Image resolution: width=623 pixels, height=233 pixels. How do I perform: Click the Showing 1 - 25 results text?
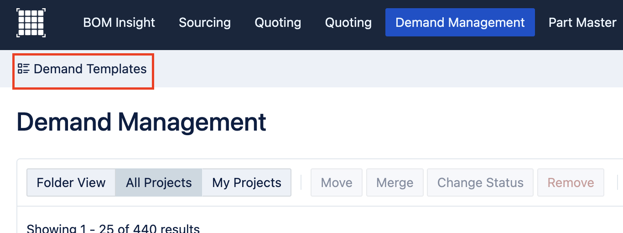113,228
